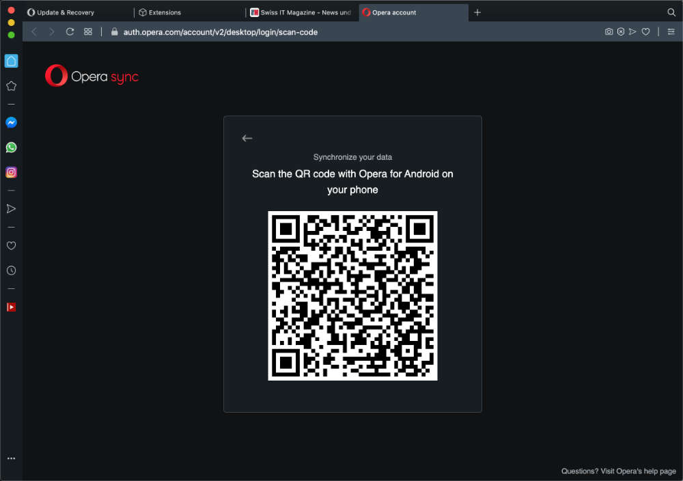
Task: Open My Flow arrow in sidebar
Action: click(12, 208)
